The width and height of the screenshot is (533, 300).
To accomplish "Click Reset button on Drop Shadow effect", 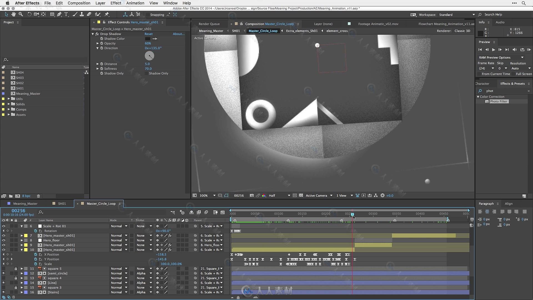I will (x=149, y=34).
